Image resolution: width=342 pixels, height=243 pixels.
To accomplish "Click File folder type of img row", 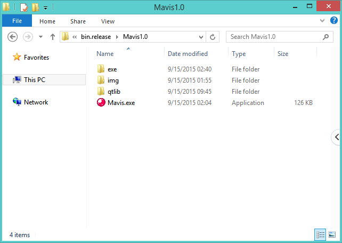I will pyautogui.click(x=246, y=80).
